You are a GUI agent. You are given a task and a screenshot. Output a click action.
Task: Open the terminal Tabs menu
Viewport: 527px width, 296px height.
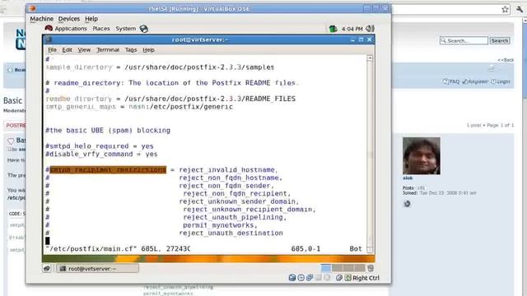tap(131, 50)
